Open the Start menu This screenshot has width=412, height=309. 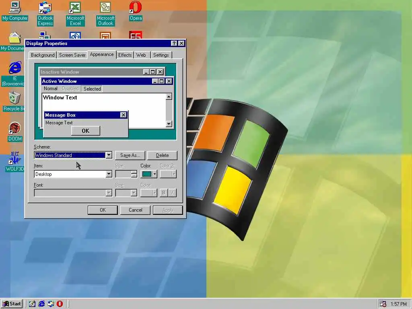click(12, 304)
